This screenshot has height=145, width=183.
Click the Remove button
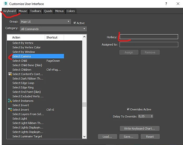pos(150,52)
